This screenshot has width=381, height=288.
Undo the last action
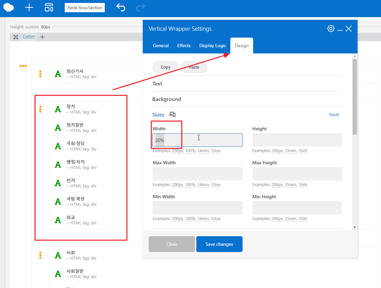pyautogui.click(x=121, y=8)
